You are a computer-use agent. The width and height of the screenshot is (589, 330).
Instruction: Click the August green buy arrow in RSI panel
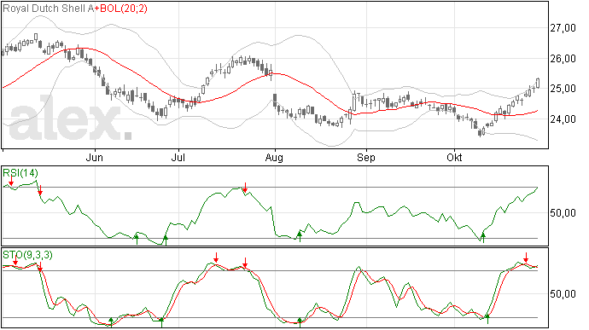300,236
